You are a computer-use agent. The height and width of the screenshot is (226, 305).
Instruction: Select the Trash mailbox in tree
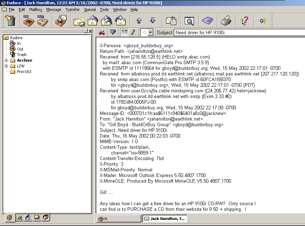click(22, 55)
